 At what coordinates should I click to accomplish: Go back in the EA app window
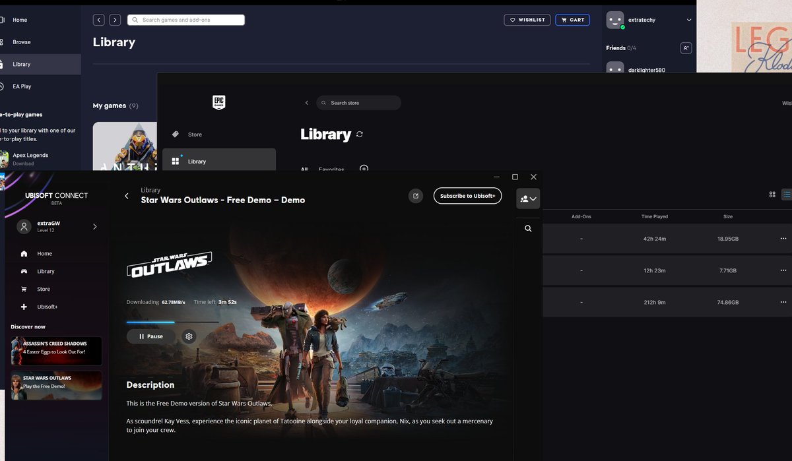(98, 20)
